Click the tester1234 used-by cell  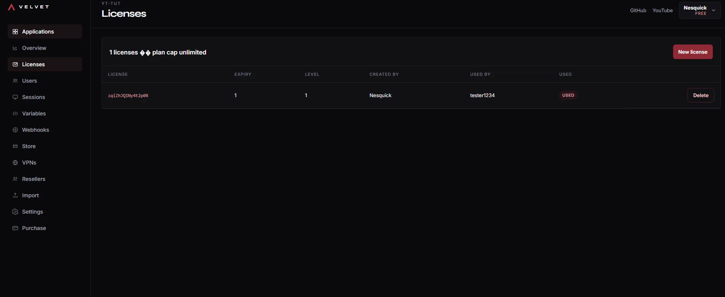point(482,95)
